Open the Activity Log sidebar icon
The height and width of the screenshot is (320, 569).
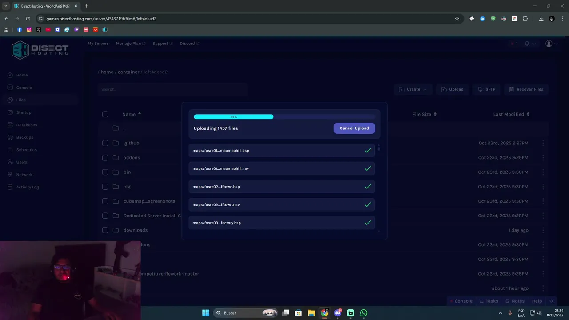coord(10,187)
